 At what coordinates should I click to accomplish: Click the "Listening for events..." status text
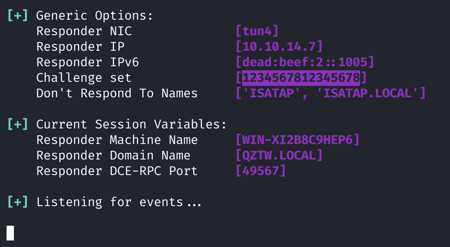pos(119,202)
